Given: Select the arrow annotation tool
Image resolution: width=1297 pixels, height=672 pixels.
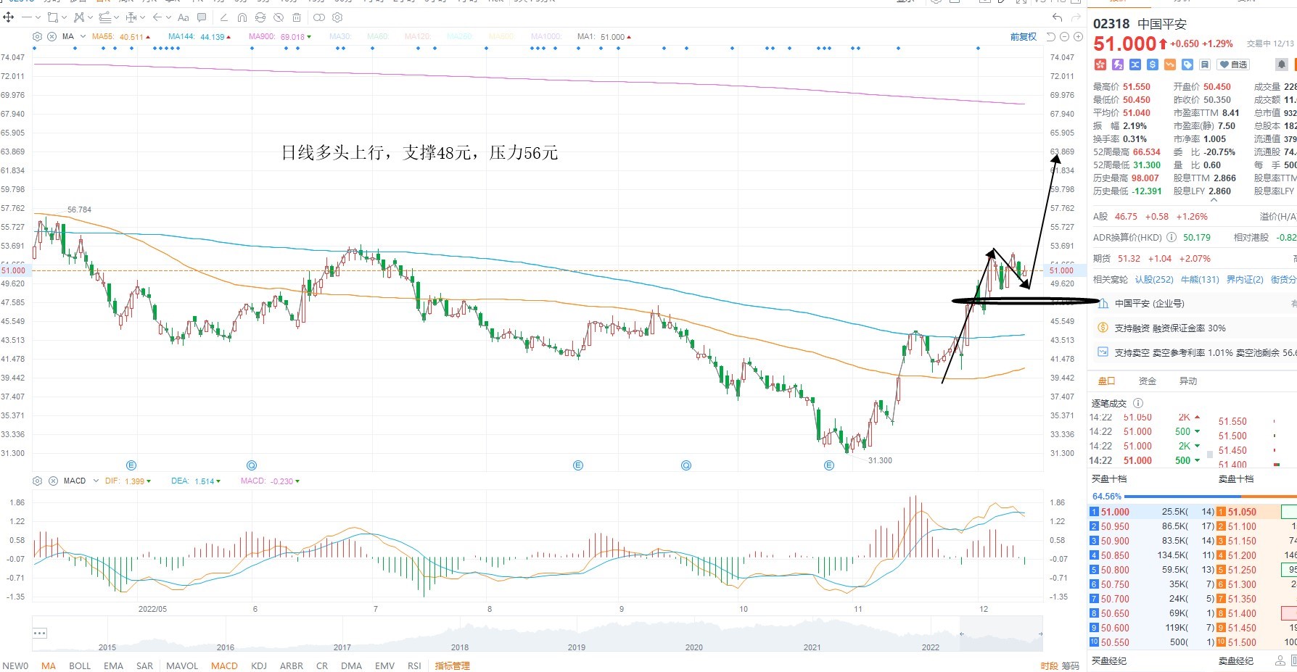Looking at the screenshot, I should point(157,17).
